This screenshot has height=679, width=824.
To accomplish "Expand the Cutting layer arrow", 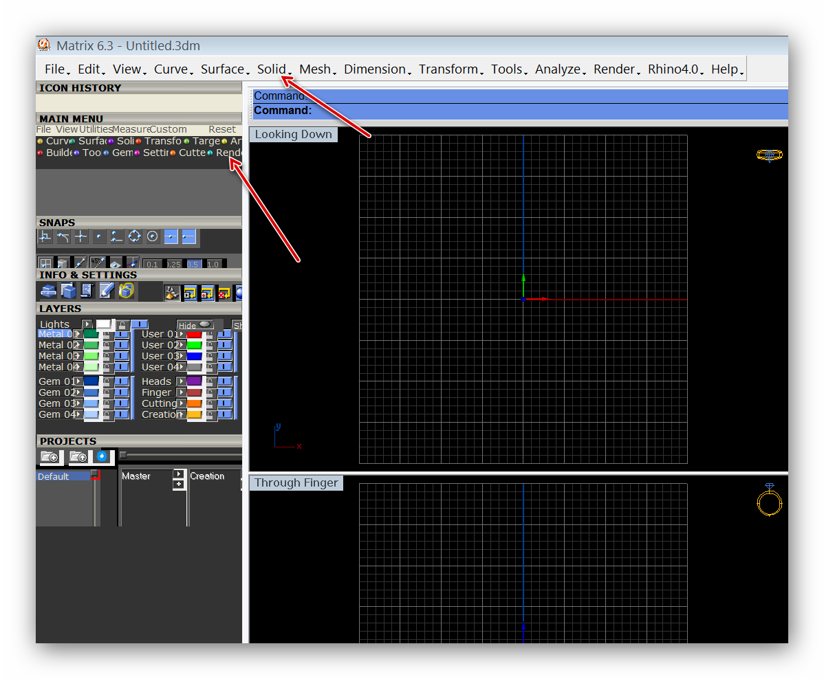I will click(181, 403).
